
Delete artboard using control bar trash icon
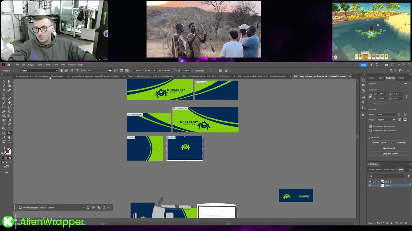77,71
